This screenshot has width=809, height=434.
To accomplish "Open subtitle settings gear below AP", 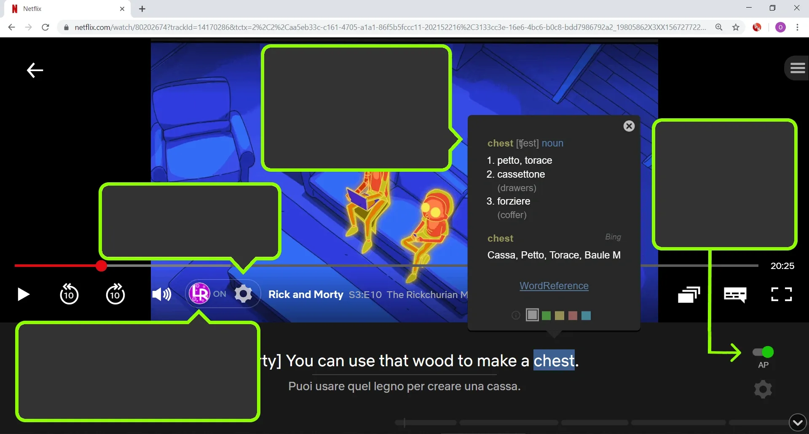I will (x=763, y=389).
